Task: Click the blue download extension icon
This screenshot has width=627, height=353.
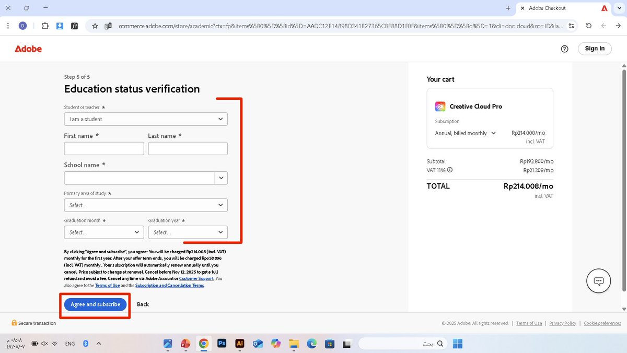Action: coord(60,26)
